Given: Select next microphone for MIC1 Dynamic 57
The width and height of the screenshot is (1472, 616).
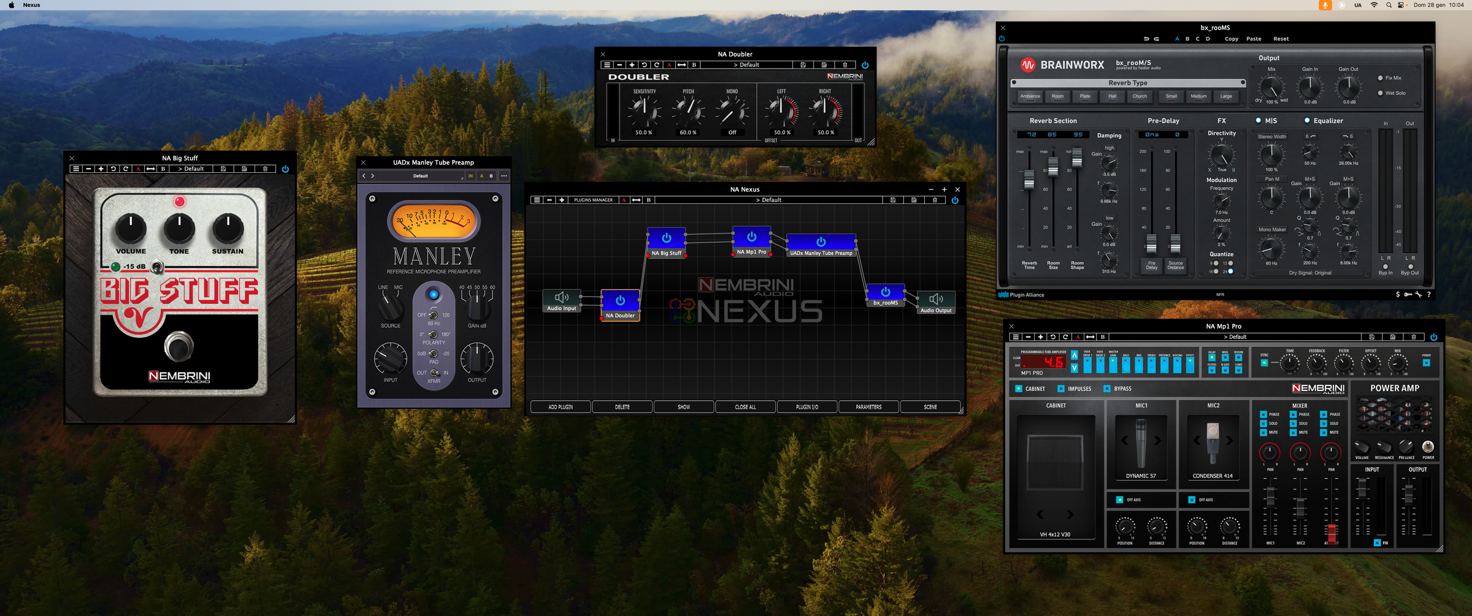Looking at the screenshot, I should click(1157, 441).
